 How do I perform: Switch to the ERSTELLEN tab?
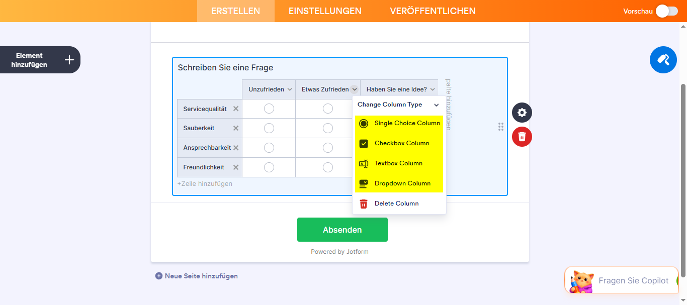235,11
